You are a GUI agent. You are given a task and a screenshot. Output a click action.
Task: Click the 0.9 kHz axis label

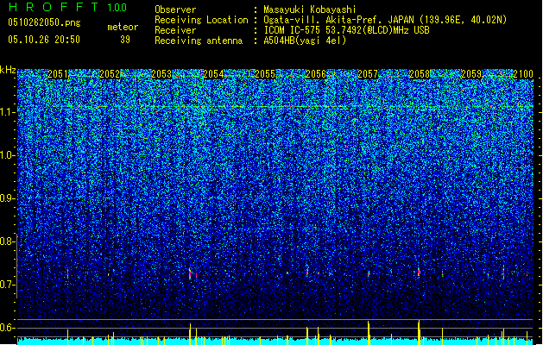click(x=7, y=198)
